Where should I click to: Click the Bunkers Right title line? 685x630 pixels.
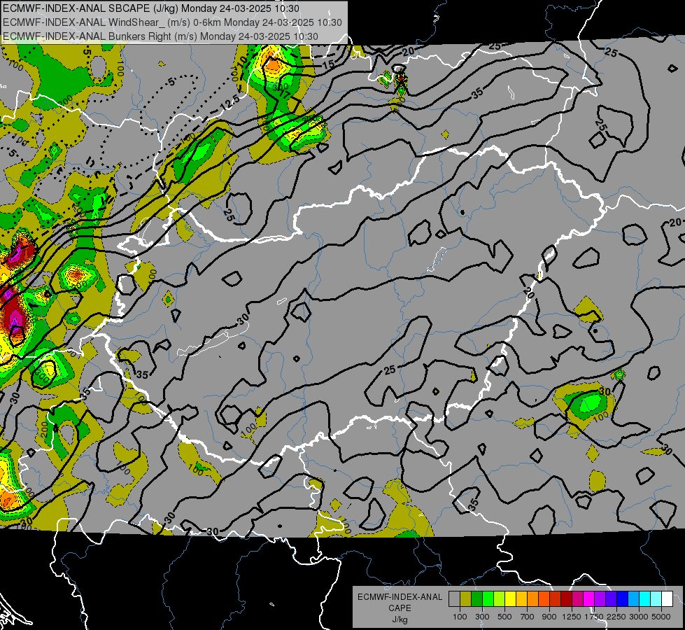point(160,36)
